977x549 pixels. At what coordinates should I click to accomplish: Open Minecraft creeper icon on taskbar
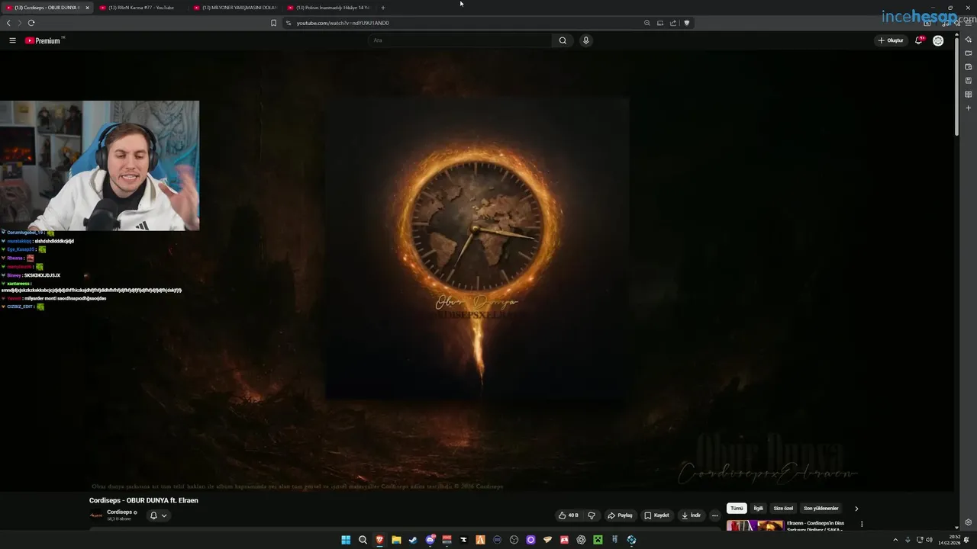pyautogui.click(x=598, y=540)
